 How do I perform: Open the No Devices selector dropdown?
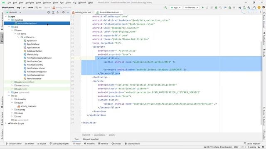click(x=191, y=7)
